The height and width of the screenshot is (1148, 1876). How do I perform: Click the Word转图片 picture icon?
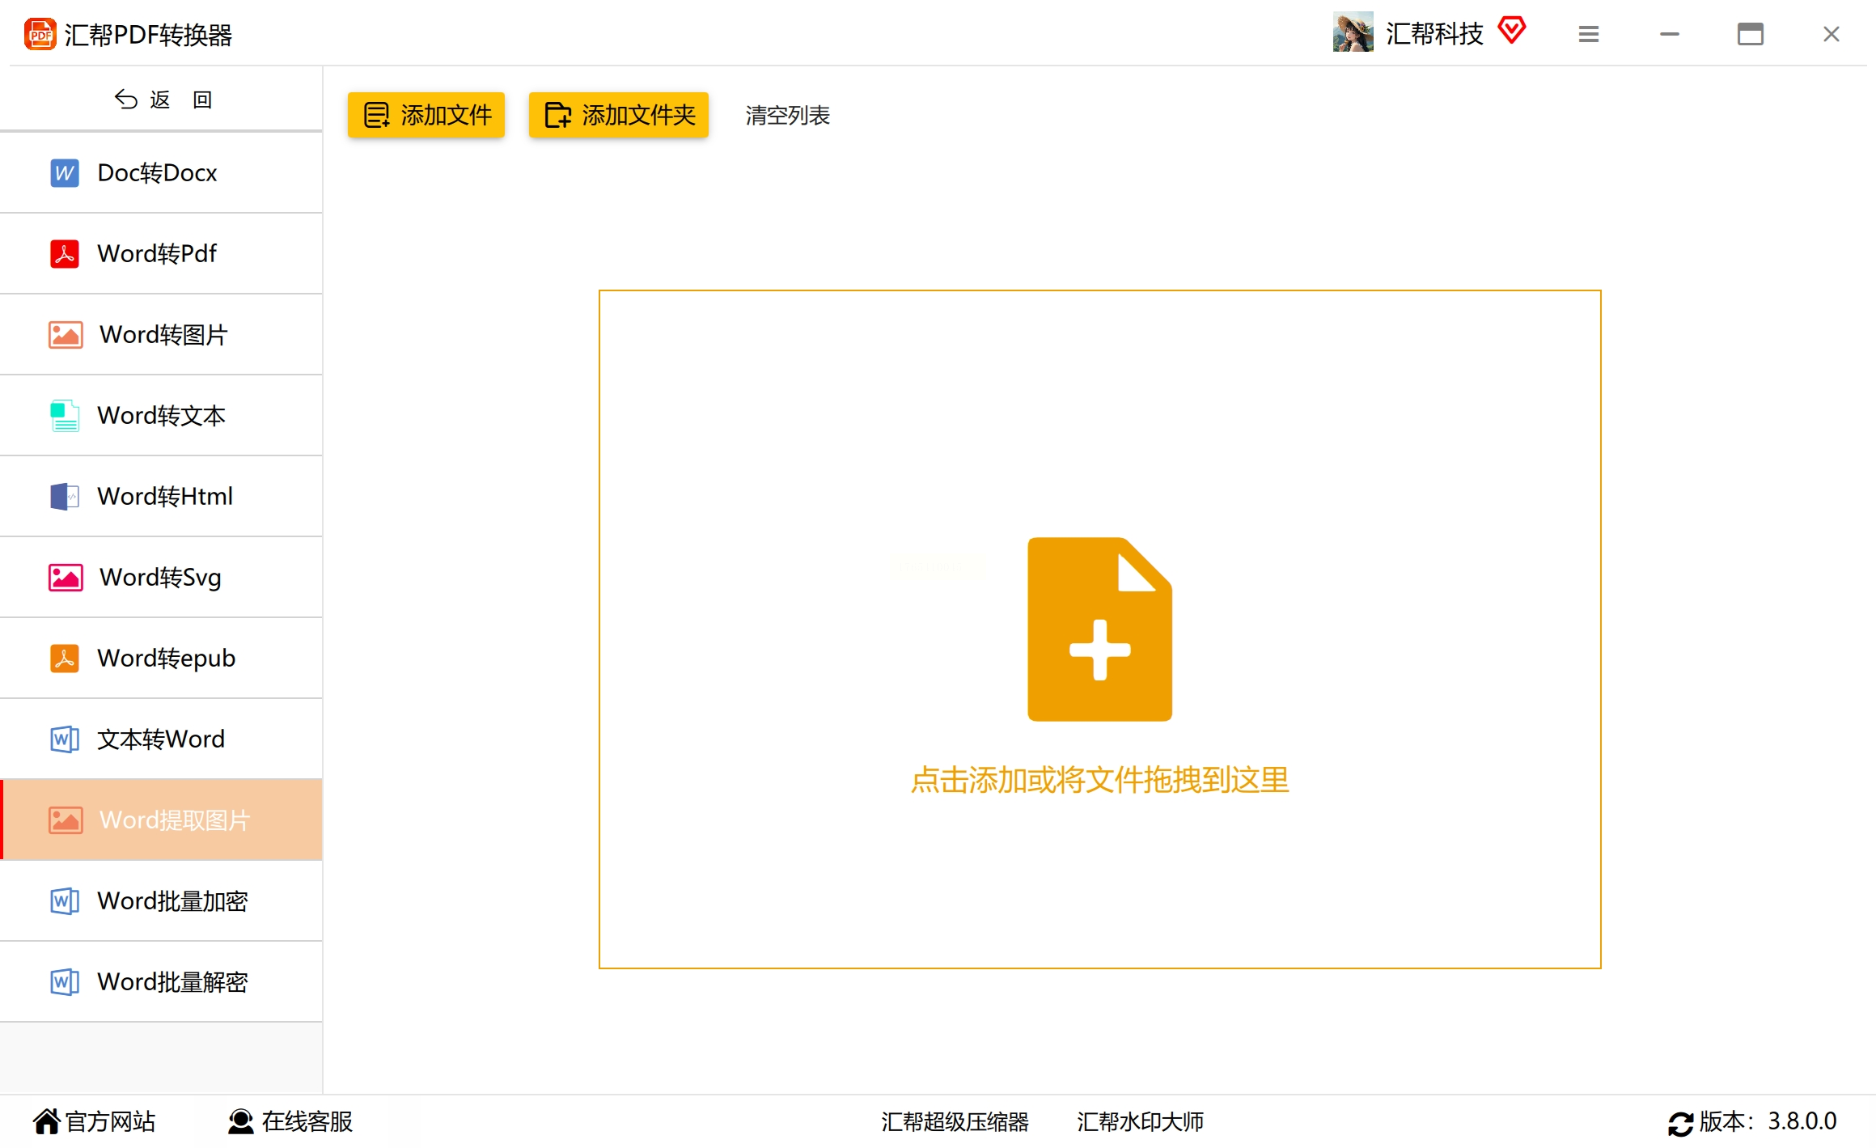pos(65,335)
